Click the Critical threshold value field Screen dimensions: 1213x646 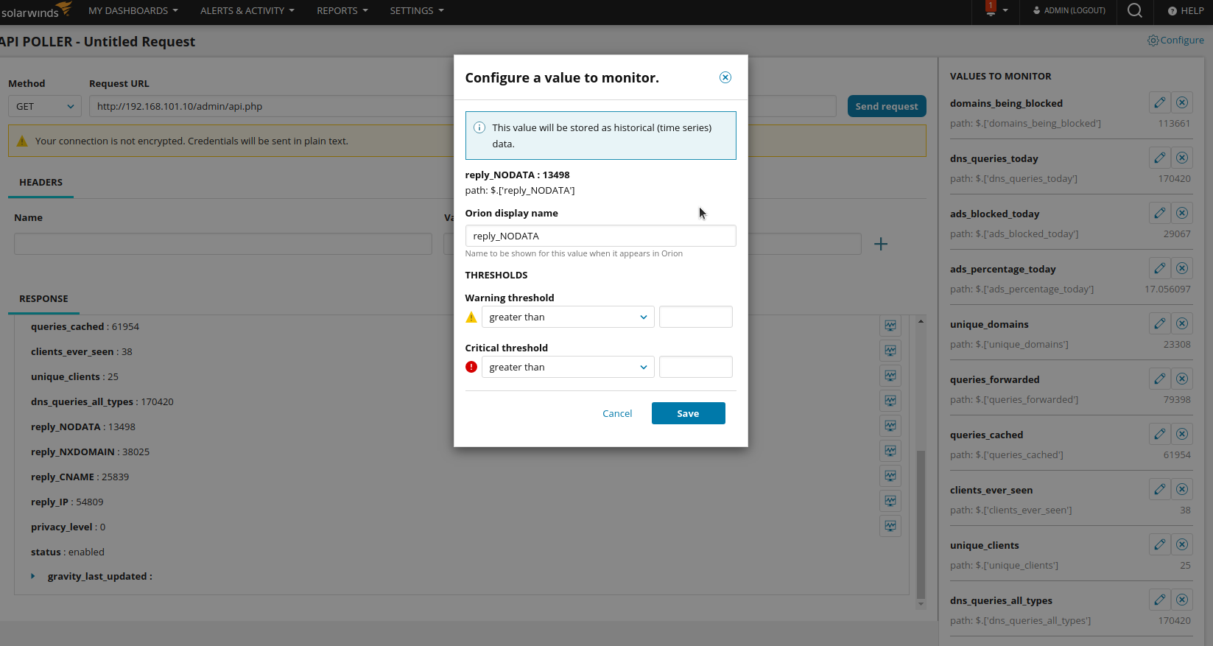point(696,367)
